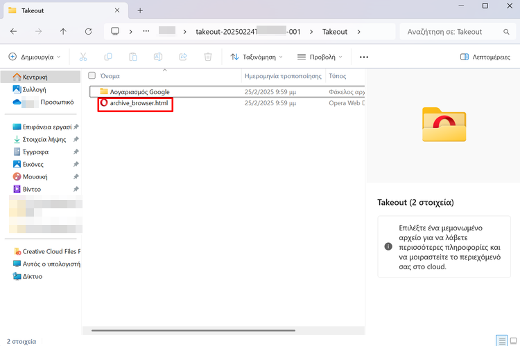Viewport: 520px width, 346px height.
Task: Select the archive_browser.html file
Action: (x=139, y=103)
